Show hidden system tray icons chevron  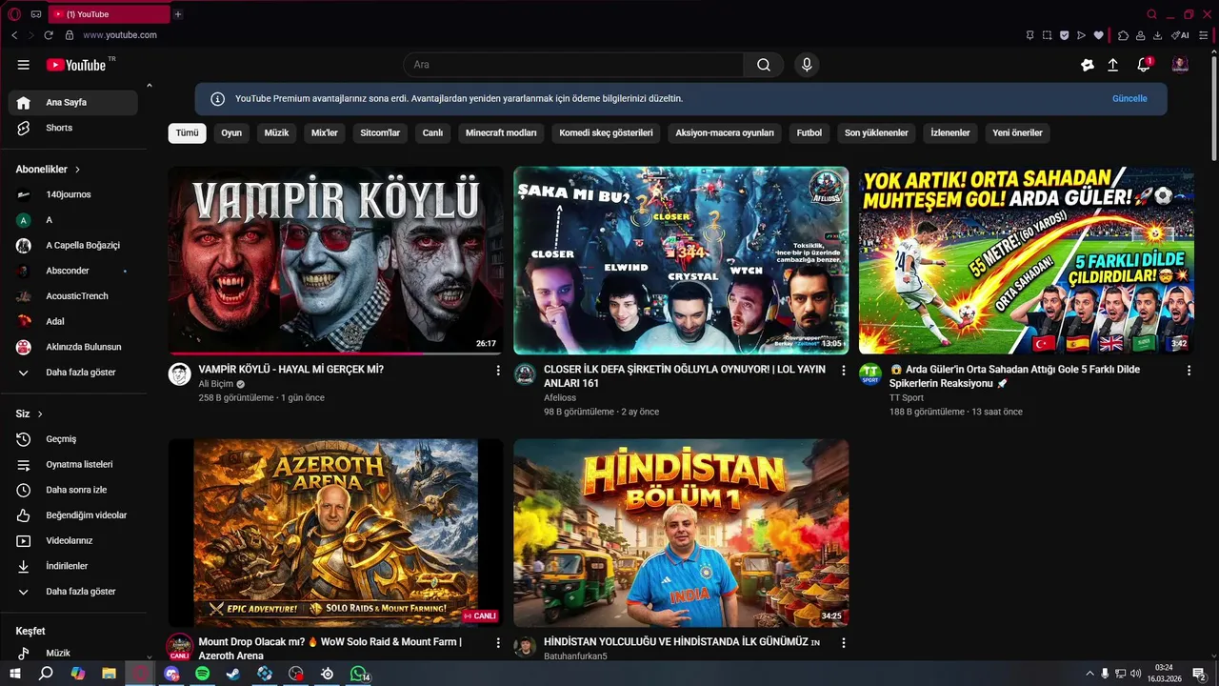(x=1089, y=674)
